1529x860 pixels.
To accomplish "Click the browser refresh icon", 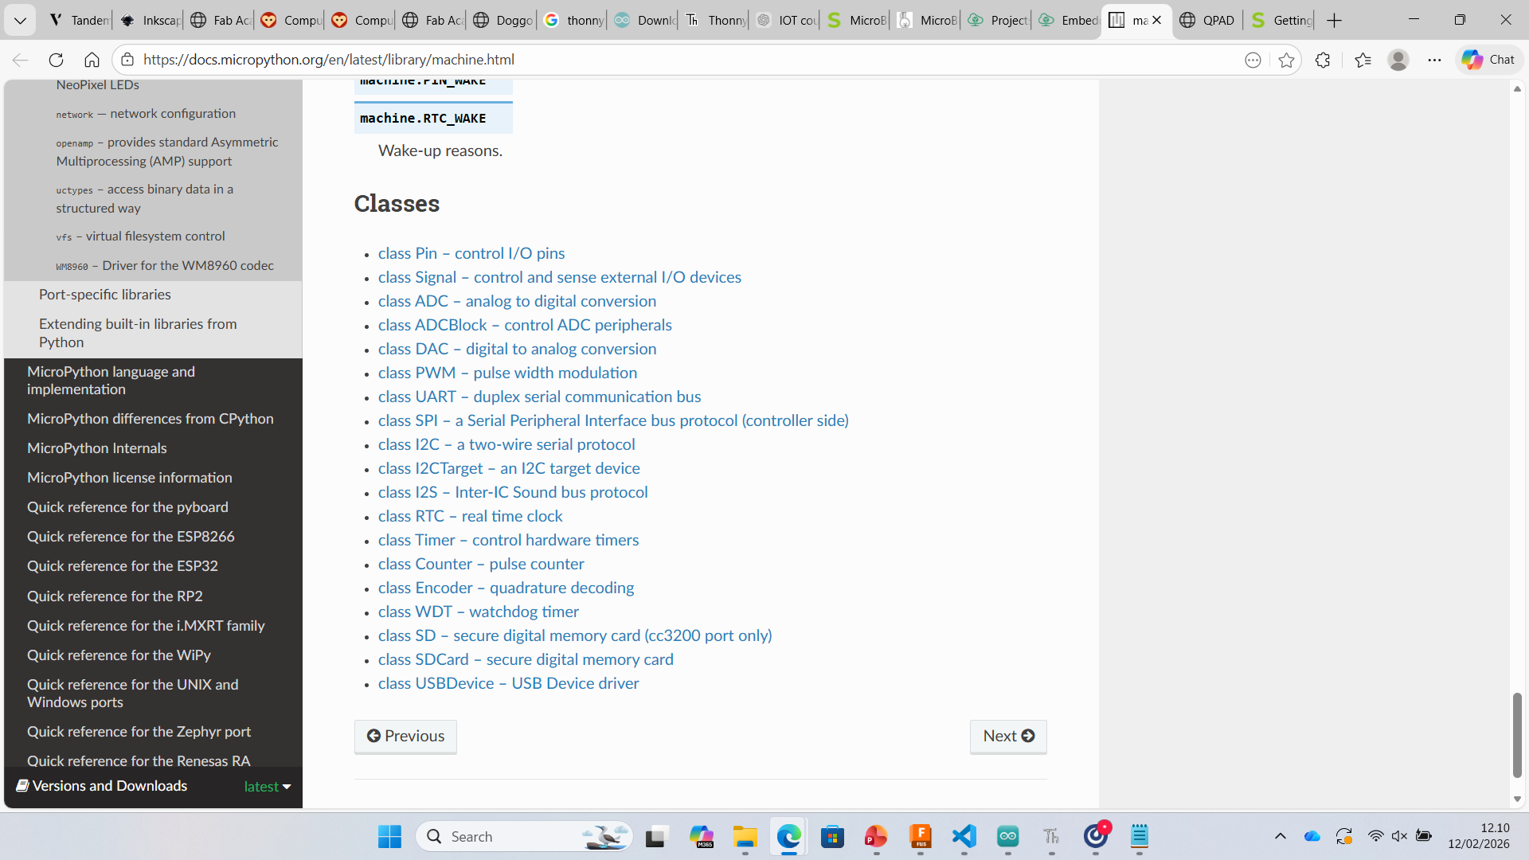I will pyautogui.click(x=56, y=60).
